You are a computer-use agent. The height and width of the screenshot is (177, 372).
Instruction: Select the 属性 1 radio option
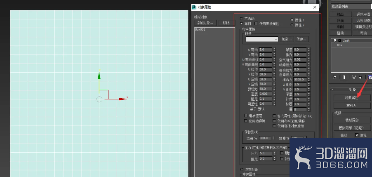(x=292, y=20)
